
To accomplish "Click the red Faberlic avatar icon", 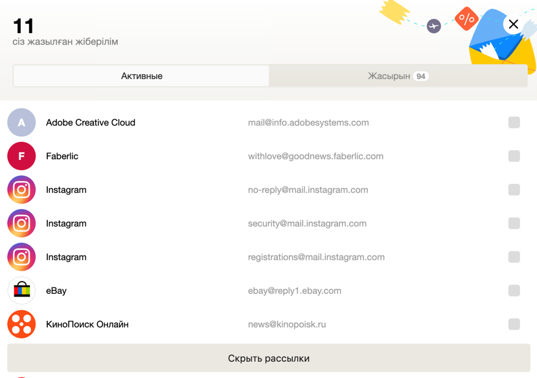I will [21, 156].
